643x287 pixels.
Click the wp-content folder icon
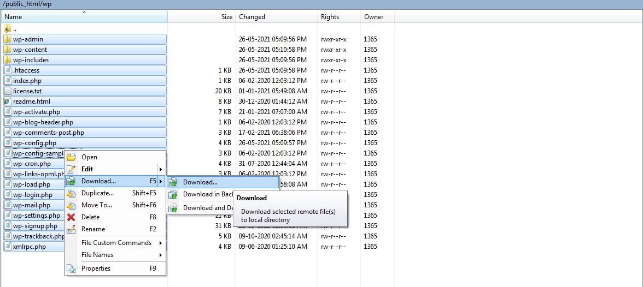pyautogui.click(x=8, y=50)
